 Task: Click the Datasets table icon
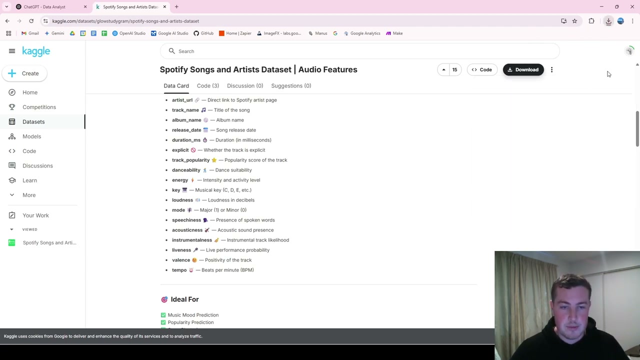click(x=12, y=121)
